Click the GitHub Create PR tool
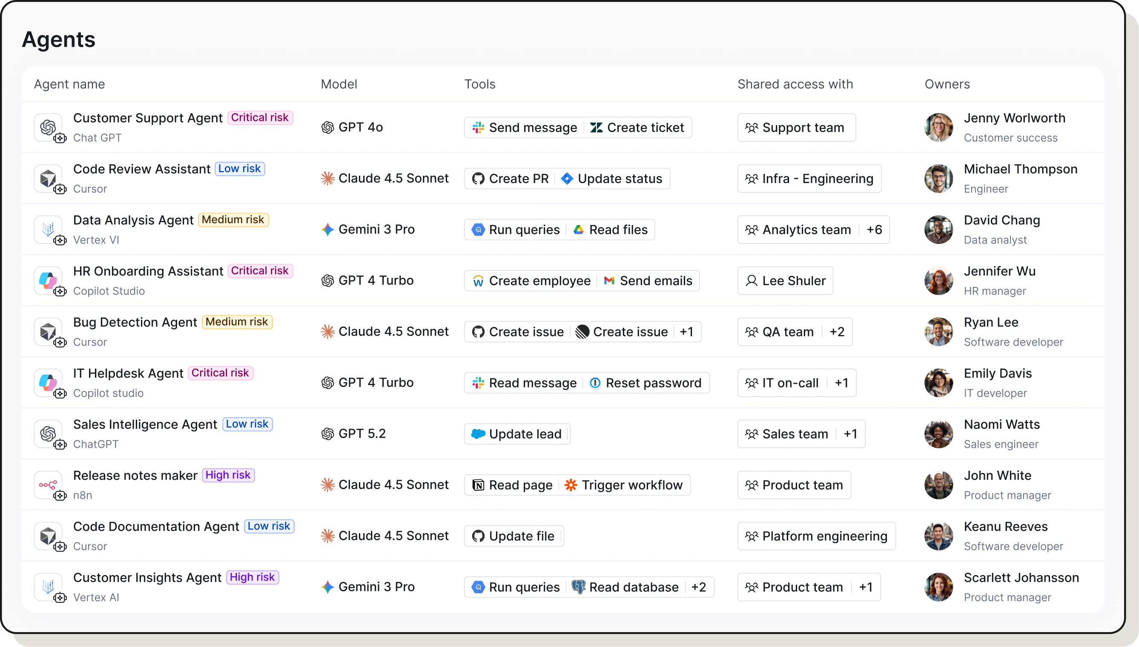This screenshot has width=1139, height=647. 511,179
